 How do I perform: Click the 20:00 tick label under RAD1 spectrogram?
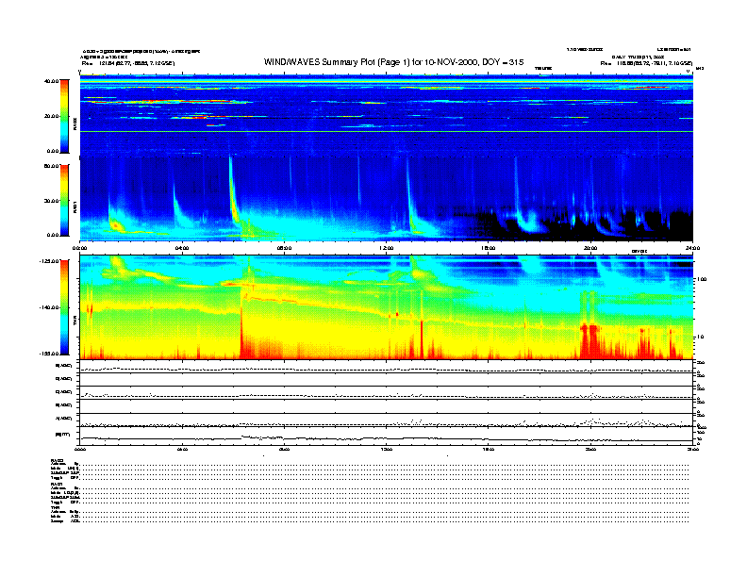click(590, 248)
